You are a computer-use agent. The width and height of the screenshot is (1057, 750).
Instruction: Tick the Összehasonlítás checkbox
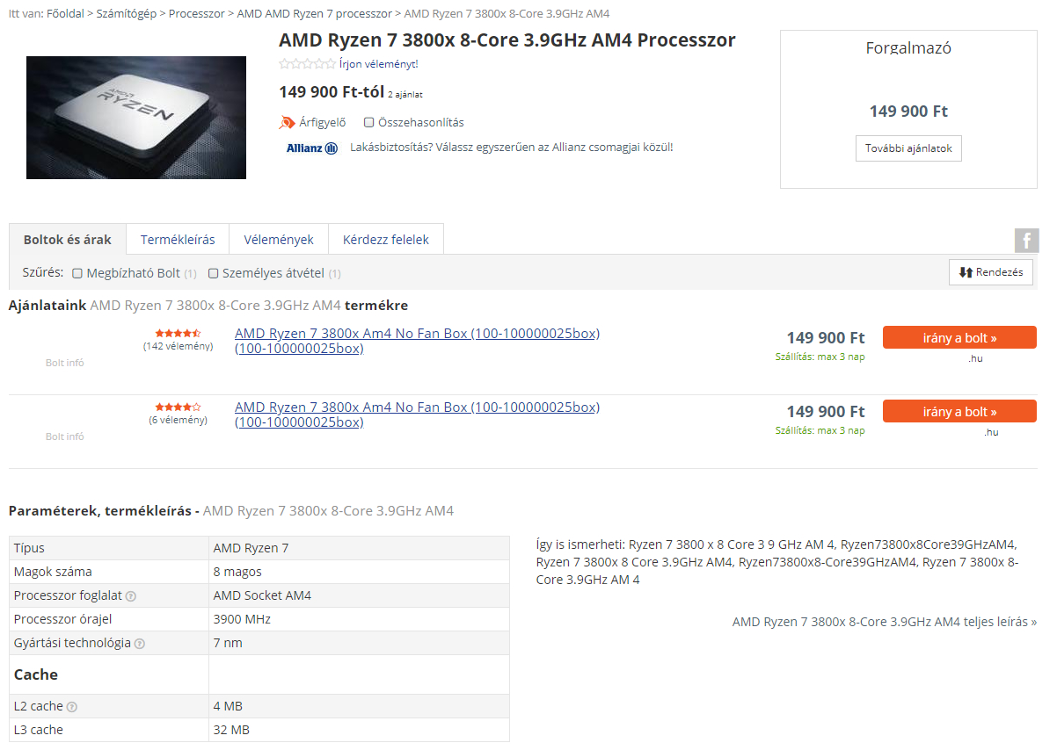[369, 123]
